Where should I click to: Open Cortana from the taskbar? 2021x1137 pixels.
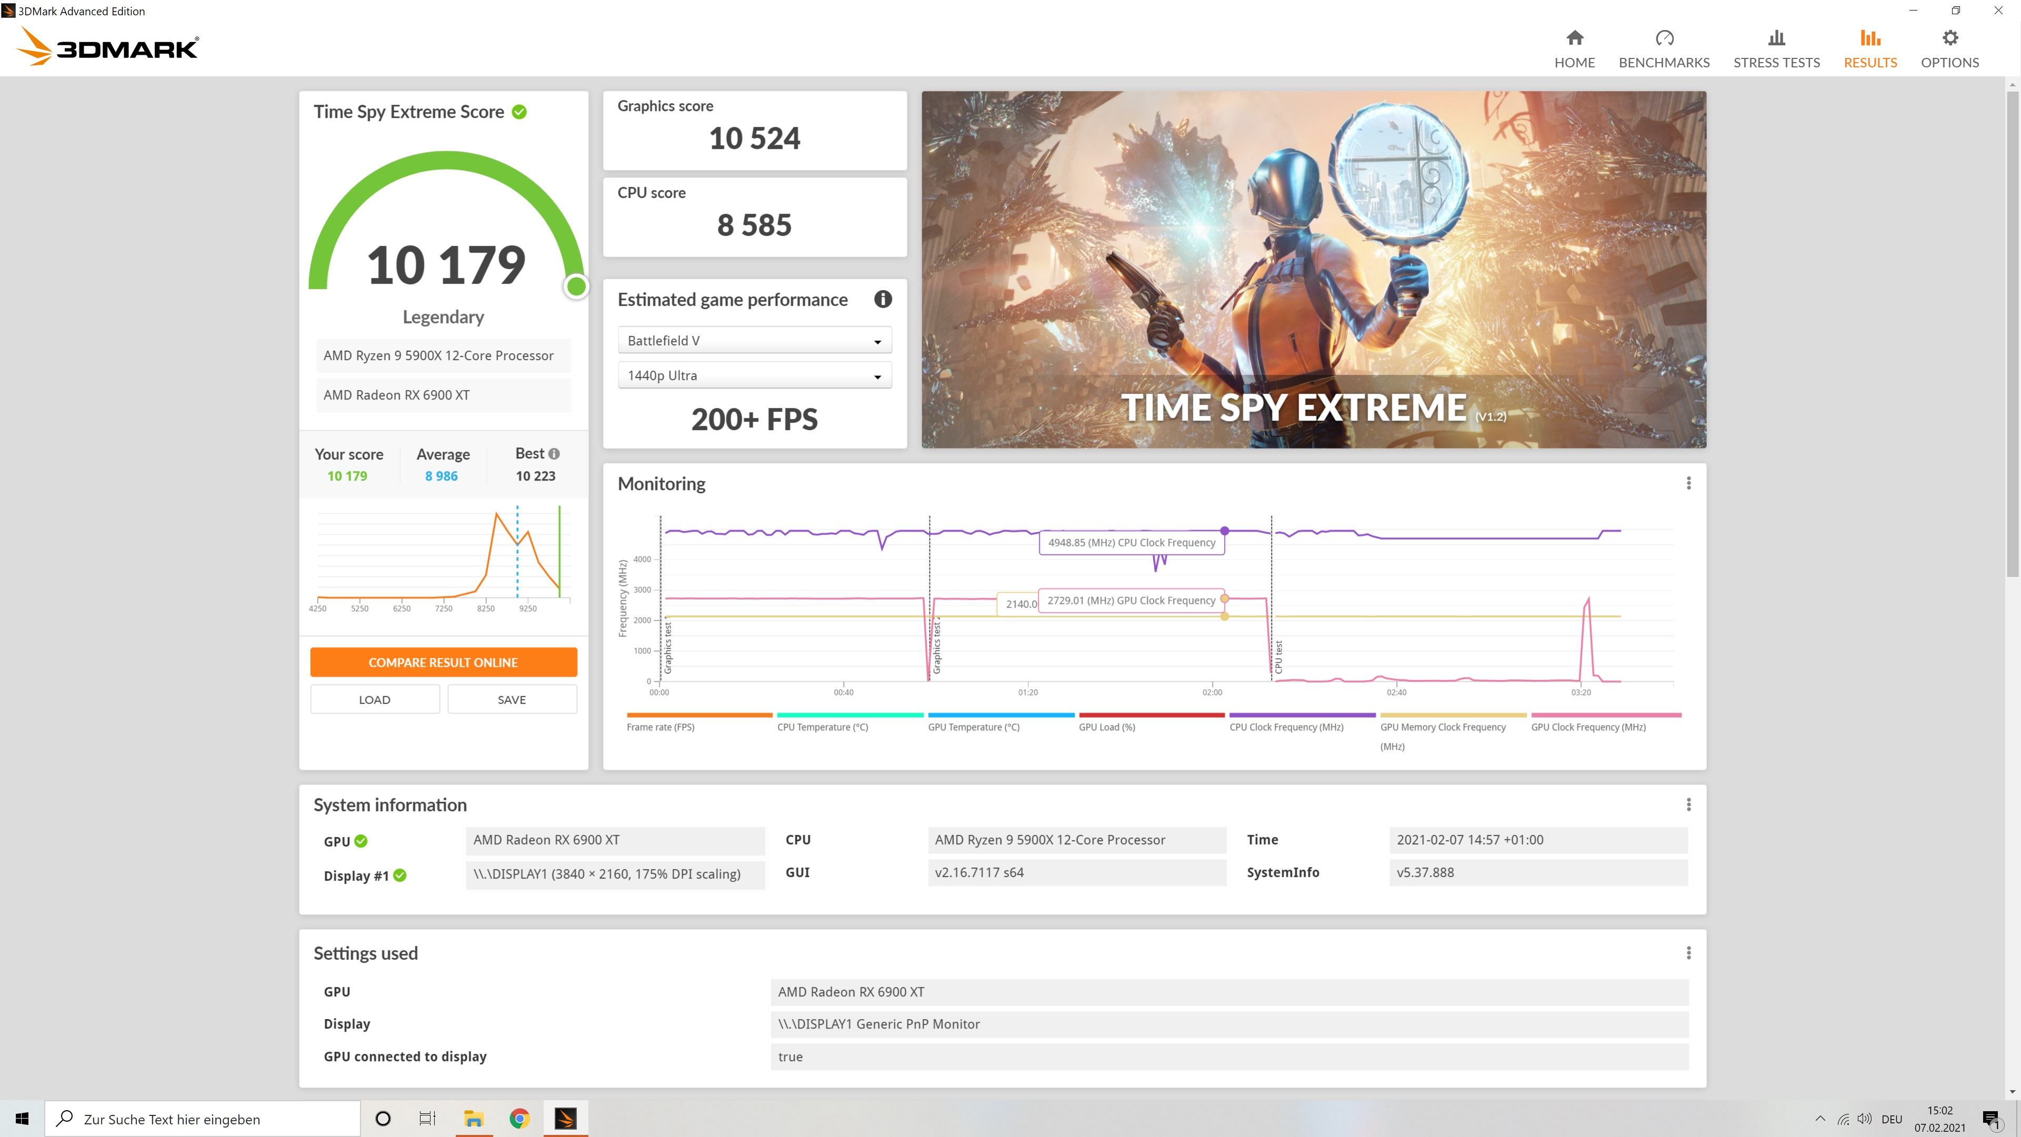click(x=383, y=1119)
